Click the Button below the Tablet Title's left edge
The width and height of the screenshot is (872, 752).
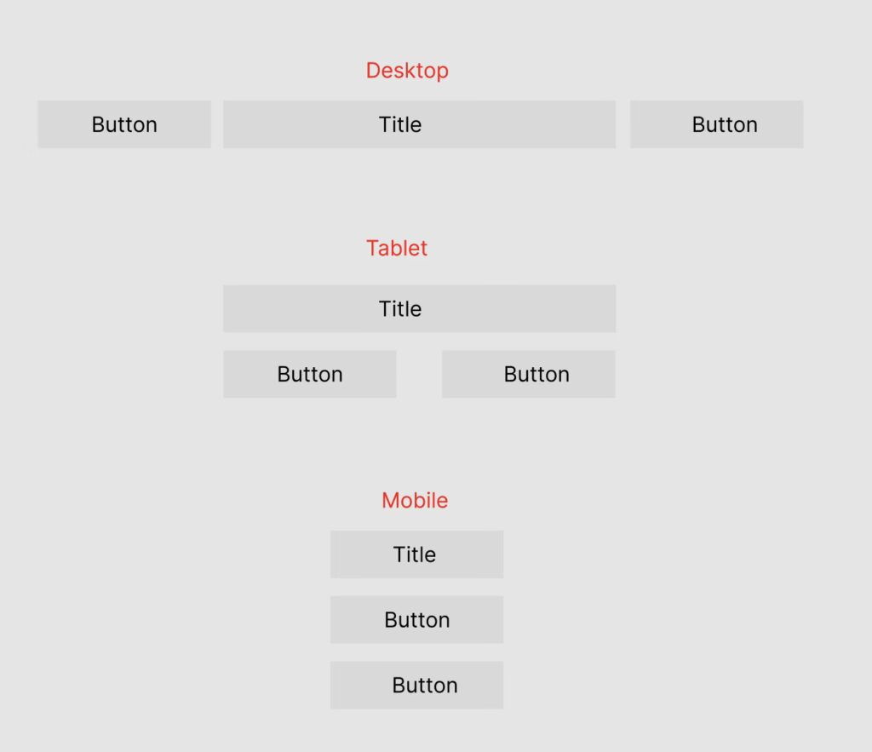[310, 374]
